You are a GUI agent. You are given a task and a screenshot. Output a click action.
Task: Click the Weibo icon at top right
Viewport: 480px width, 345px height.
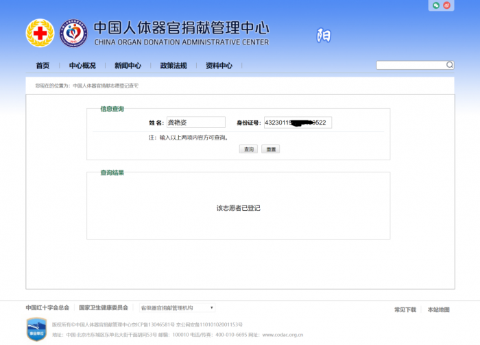coord(447,5)
